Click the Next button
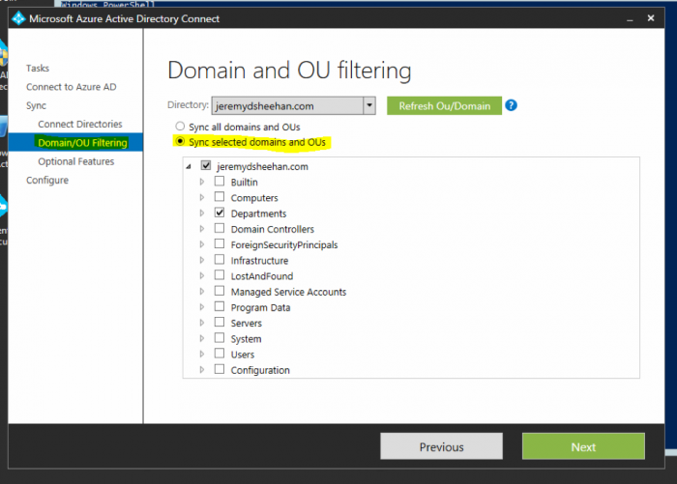The width and height of the screenshot is (677, 484). (x=583, y=446)
